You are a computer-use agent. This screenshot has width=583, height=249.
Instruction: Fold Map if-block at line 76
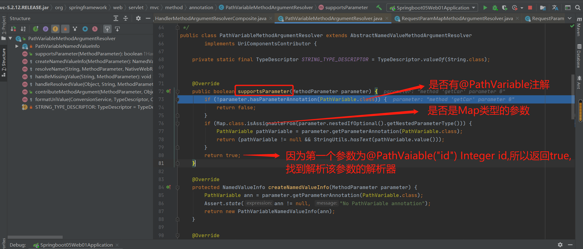pos(178,123)
